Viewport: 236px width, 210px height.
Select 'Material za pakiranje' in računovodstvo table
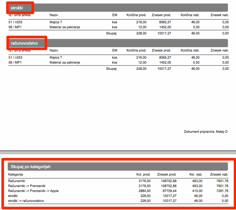click(x=65, y=62)
